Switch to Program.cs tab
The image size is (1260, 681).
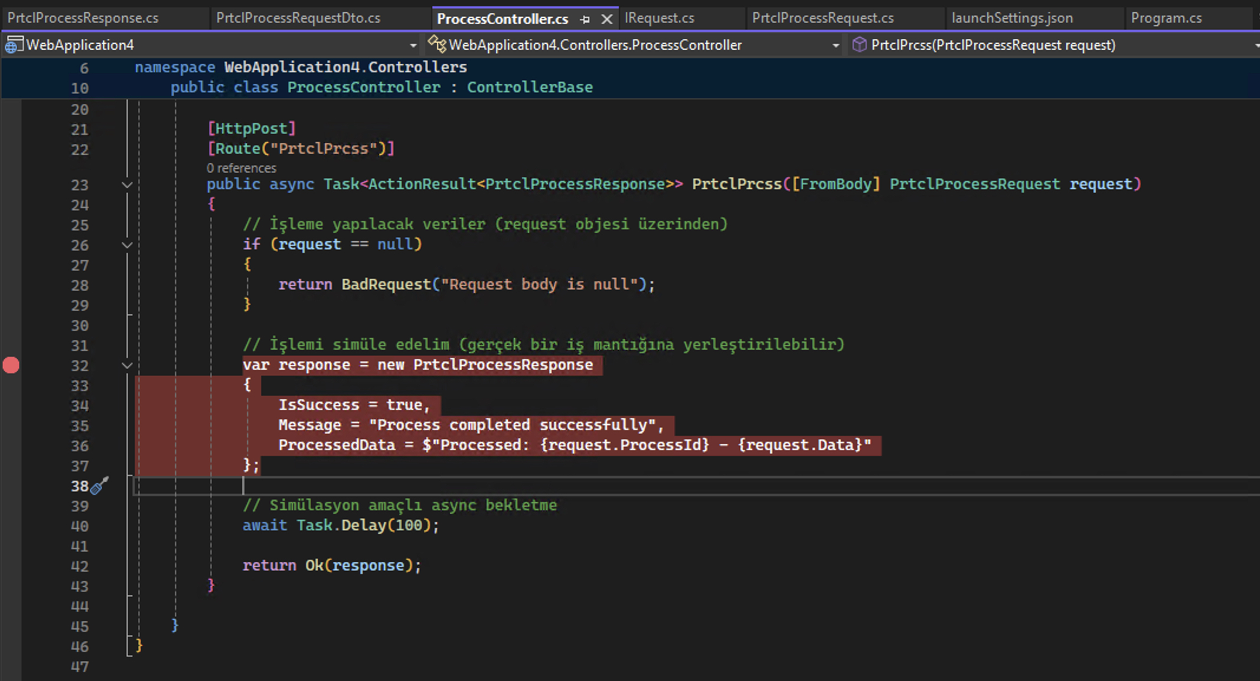pyautogui.click(x=1166, y=18)
